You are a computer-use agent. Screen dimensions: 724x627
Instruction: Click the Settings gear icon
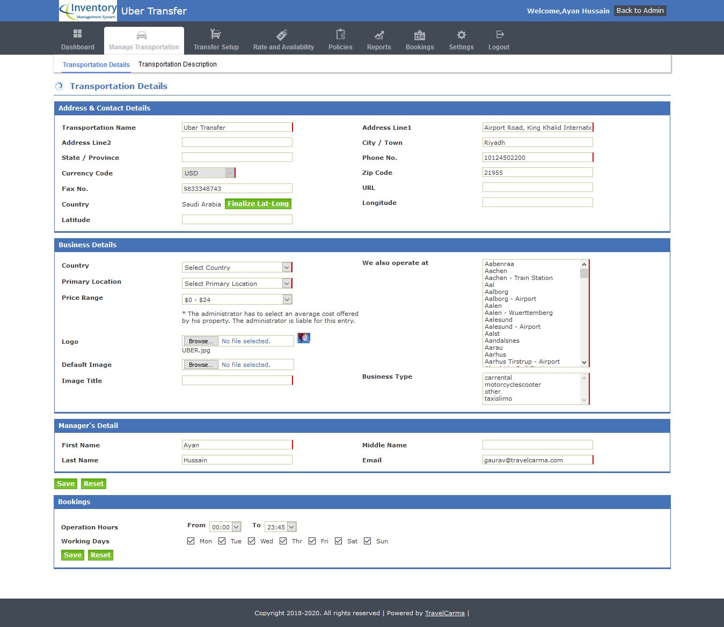pyautogui.click(x=462, y=35)
